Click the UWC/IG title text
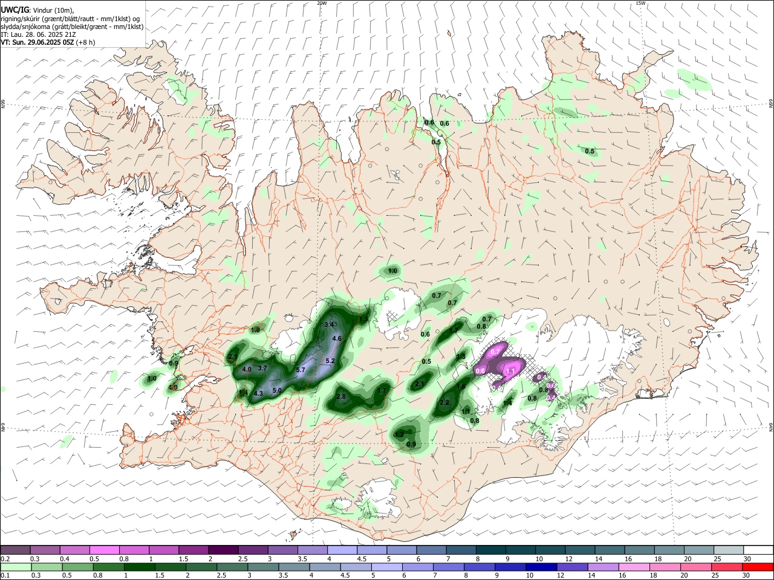This screenshot has height=580, width=774. tap(15, 10)
